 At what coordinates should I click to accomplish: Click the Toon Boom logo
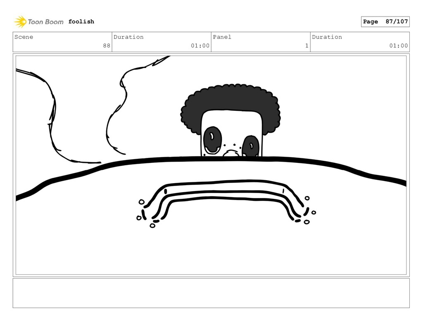[x=38, y=22]
